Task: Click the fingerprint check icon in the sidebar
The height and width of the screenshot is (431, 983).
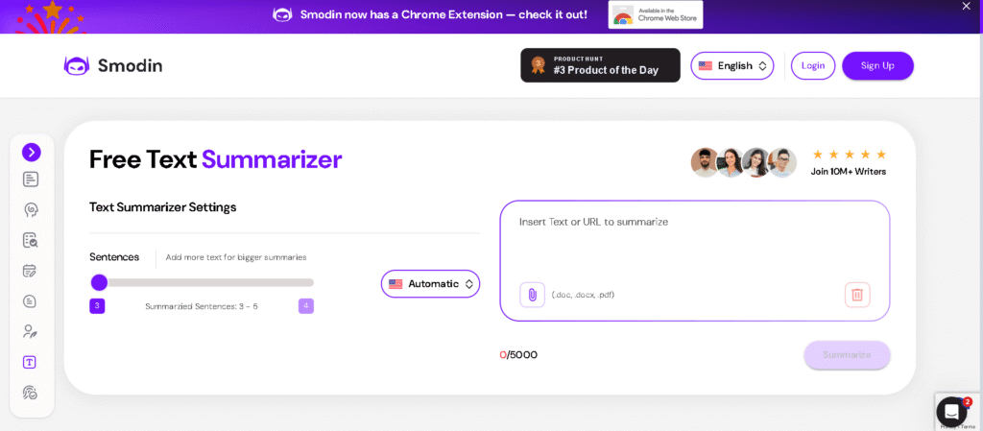Action: (x=31, y=393)
